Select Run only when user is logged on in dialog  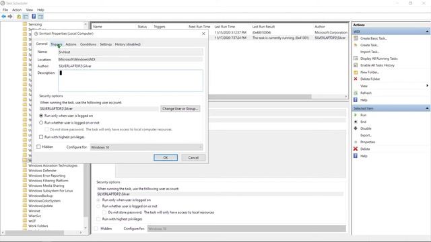(x=41, y=116)
